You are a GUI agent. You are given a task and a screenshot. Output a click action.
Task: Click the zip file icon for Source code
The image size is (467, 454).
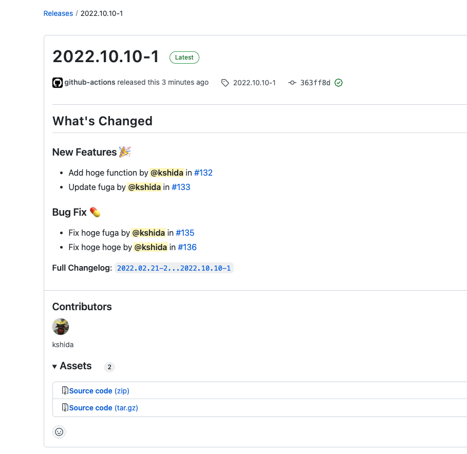65,390
